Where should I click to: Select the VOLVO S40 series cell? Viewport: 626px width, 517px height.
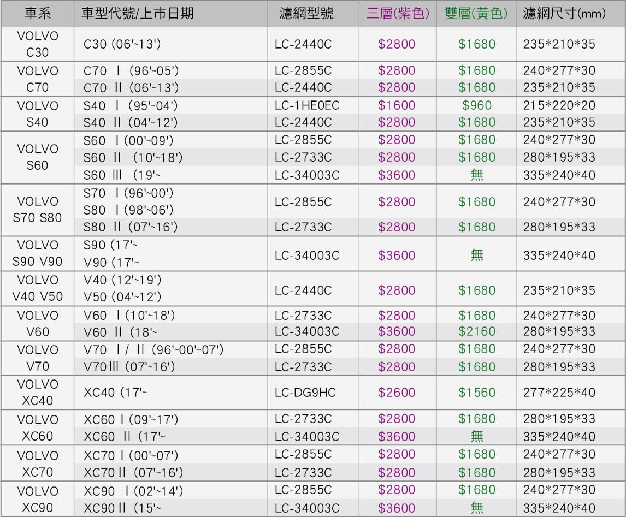pos(38,114)
